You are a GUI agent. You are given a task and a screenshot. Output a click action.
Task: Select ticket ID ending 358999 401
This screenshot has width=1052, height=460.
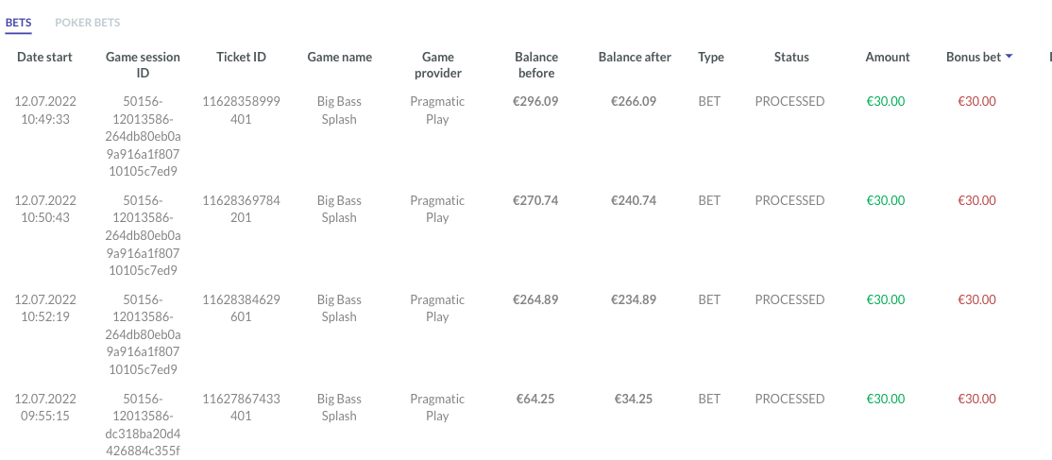(241, 111)
